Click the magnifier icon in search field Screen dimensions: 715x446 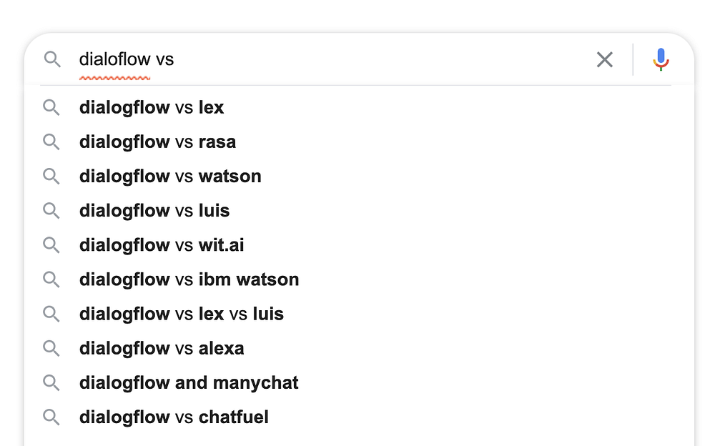tap(52, 59)
